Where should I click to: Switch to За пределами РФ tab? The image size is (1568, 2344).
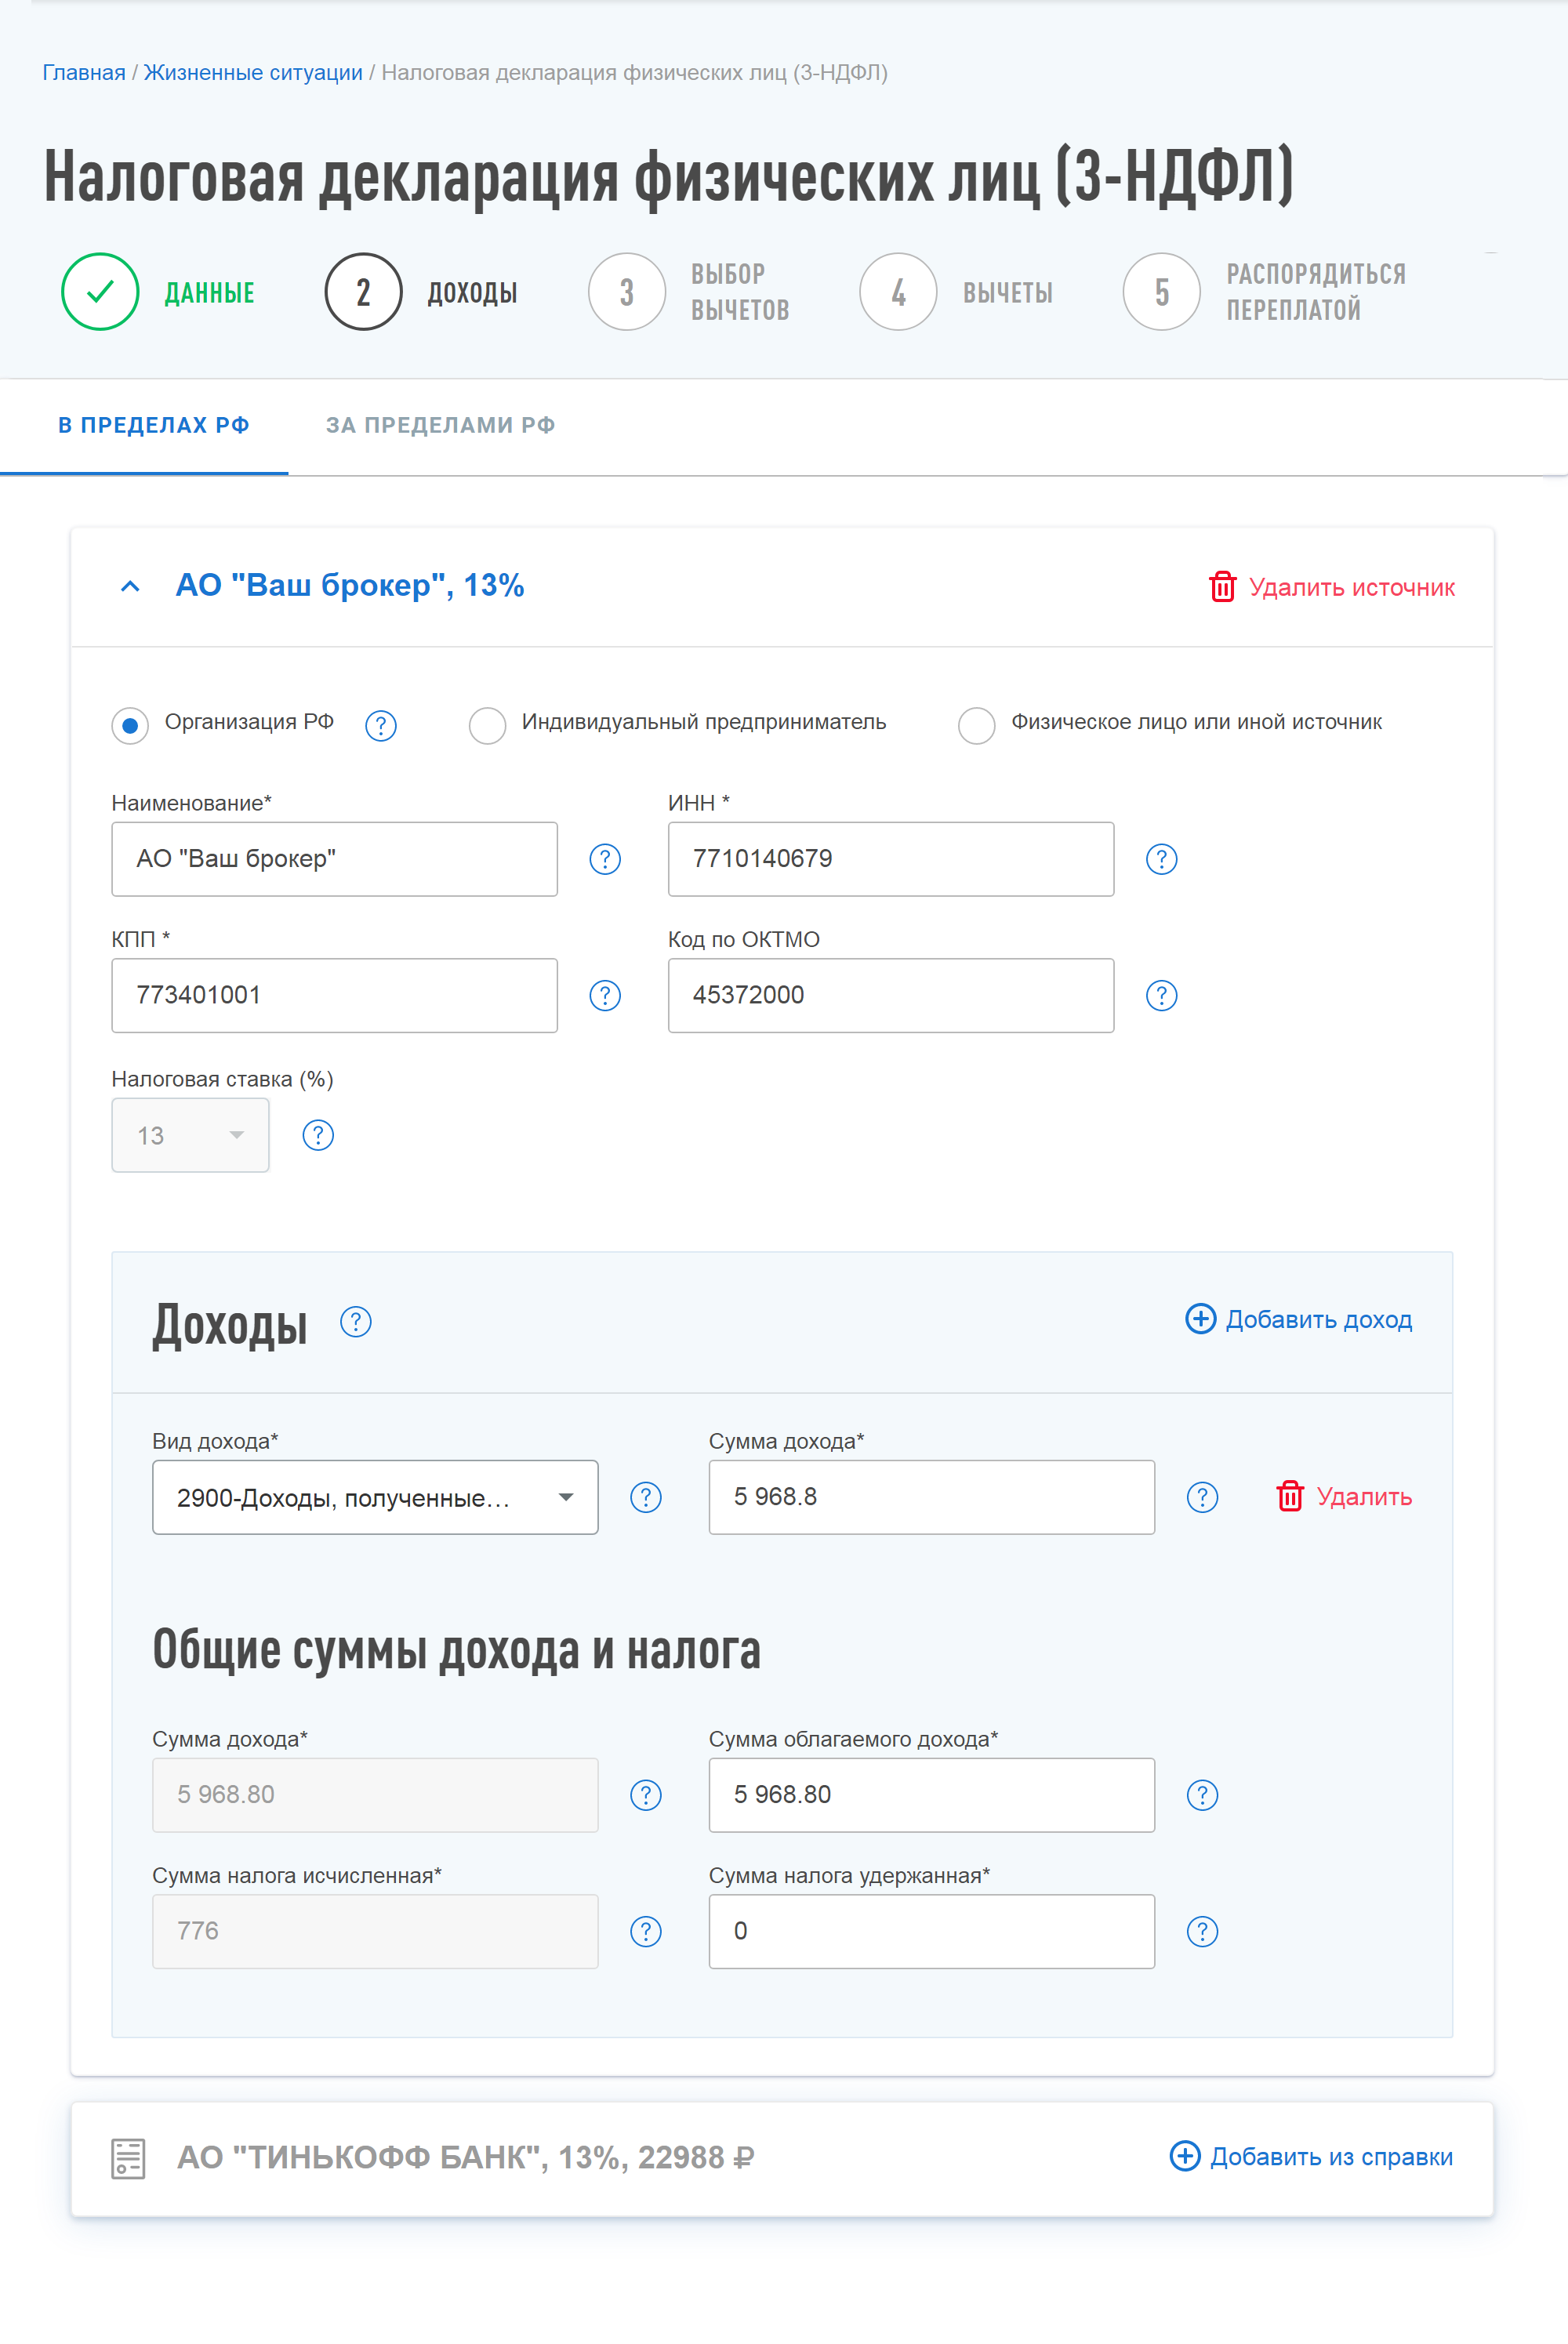pos(441,425)
